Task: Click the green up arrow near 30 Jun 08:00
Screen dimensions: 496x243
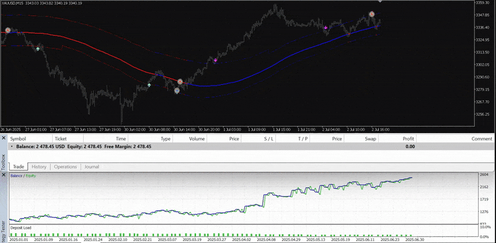Action: click(149, 85)
